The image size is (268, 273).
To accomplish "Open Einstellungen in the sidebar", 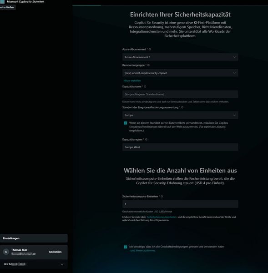I will point(34,238).
